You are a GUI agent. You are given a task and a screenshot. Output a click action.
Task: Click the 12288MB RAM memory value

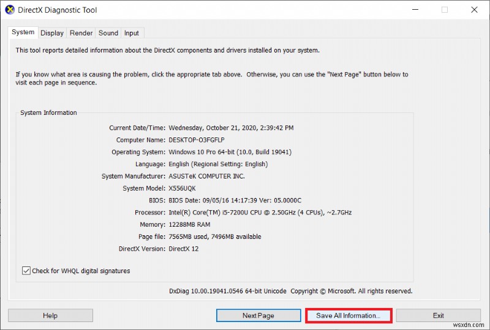[189, 224]
